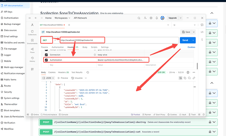
Task: Open Backup manager in NocoBase sidebar
Action: 12,24
